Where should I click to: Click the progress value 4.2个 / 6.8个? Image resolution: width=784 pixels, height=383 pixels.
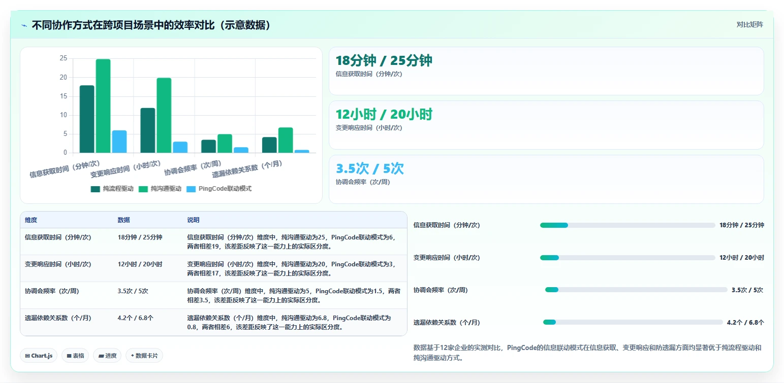coord(745,322)
